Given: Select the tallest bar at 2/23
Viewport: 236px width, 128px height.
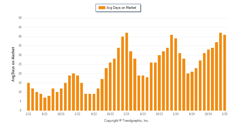Looking at the screenshot, I should click(x=127, y=72).
